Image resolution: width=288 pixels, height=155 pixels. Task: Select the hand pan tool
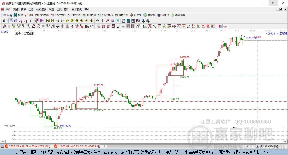98,21
